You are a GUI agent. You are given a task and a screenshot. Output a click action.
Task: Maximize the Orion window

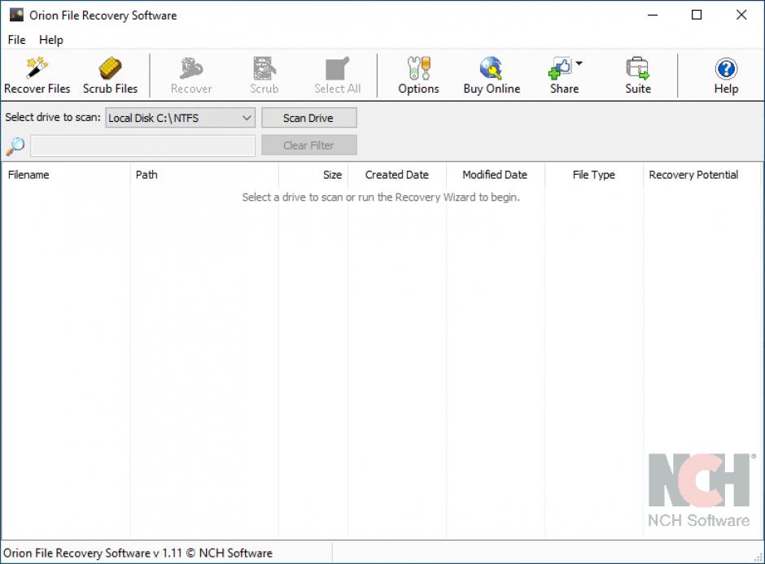[697, 15]
